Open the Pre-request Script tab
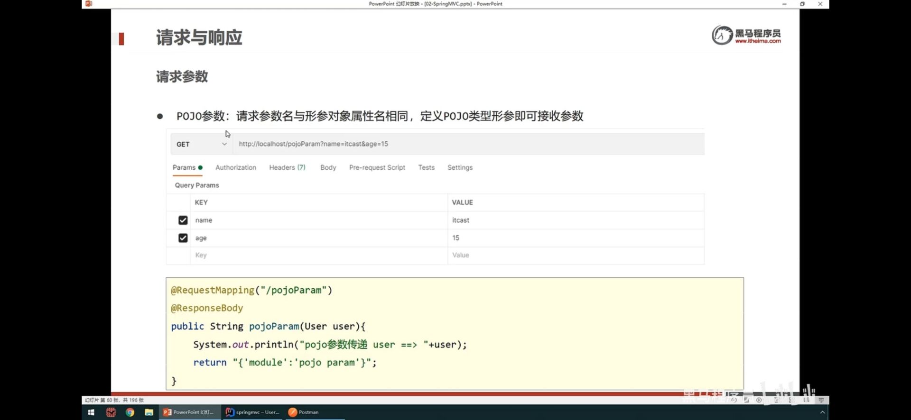 coord(377,167)
